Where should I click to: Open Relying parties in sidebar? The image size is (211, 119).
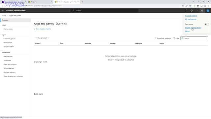(x=9, y=68)
